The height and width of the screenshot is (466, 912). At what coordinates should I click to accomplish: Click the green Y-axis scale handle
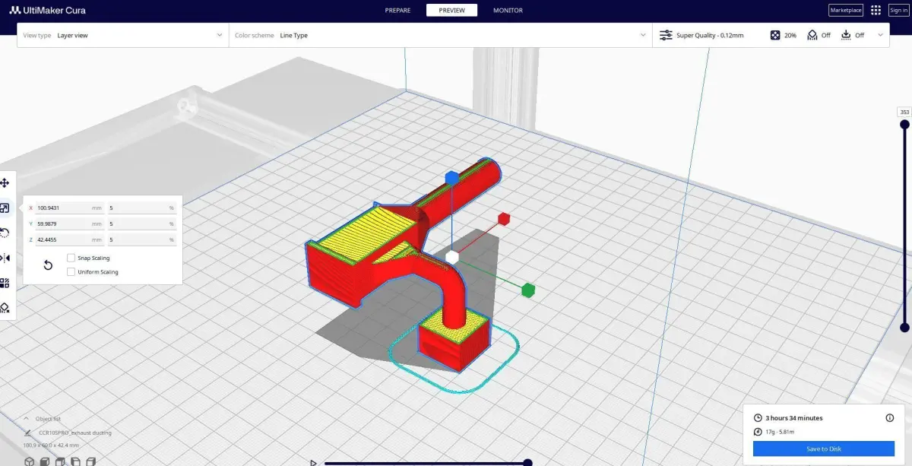tap(528, 290)
